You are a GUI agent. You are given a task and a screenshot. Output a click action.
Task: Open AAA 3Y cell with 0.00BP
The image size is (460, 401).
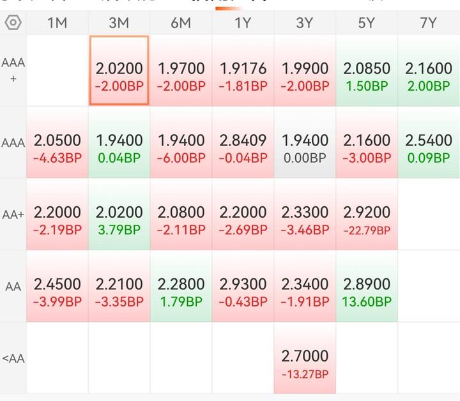(x=305, y=142)
